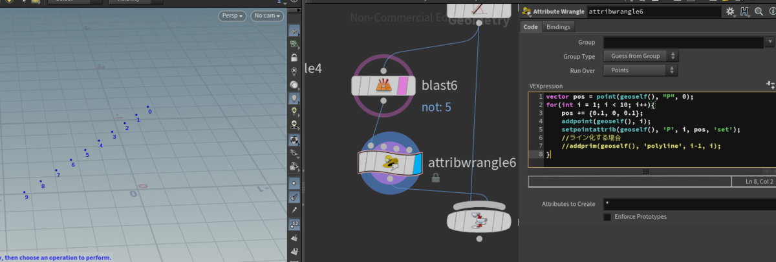776x262 pixels.
Task: Switch to the Bindings tab
Action: coord(558,27)
